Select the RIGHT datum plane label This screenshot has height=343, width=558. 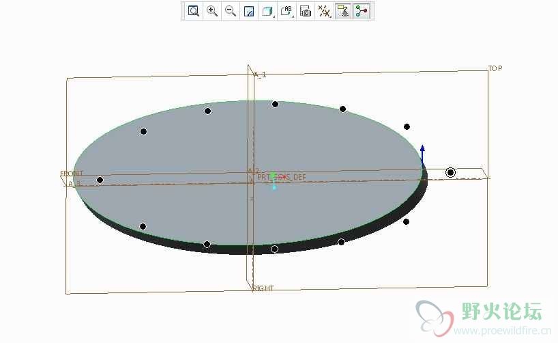263,288
